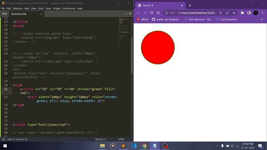The image size is (267, 150).
Task: Open the Find menu
Action: (x=27, y=8)
